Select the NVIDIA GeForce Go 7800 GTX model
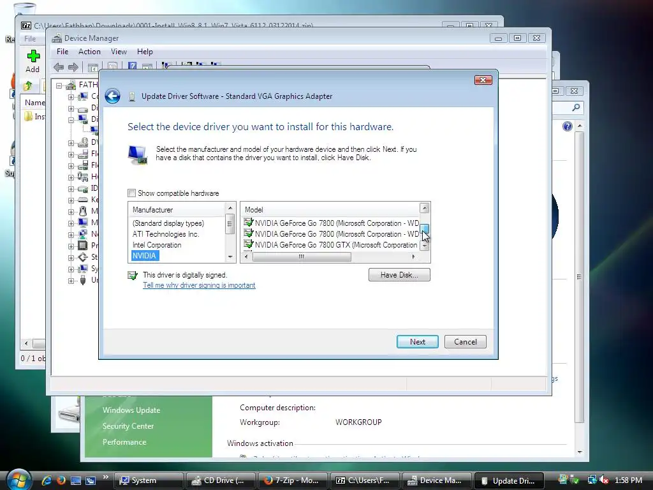This screenshot has width=653, height=490. pyautogui.click(x=331, y=245)
